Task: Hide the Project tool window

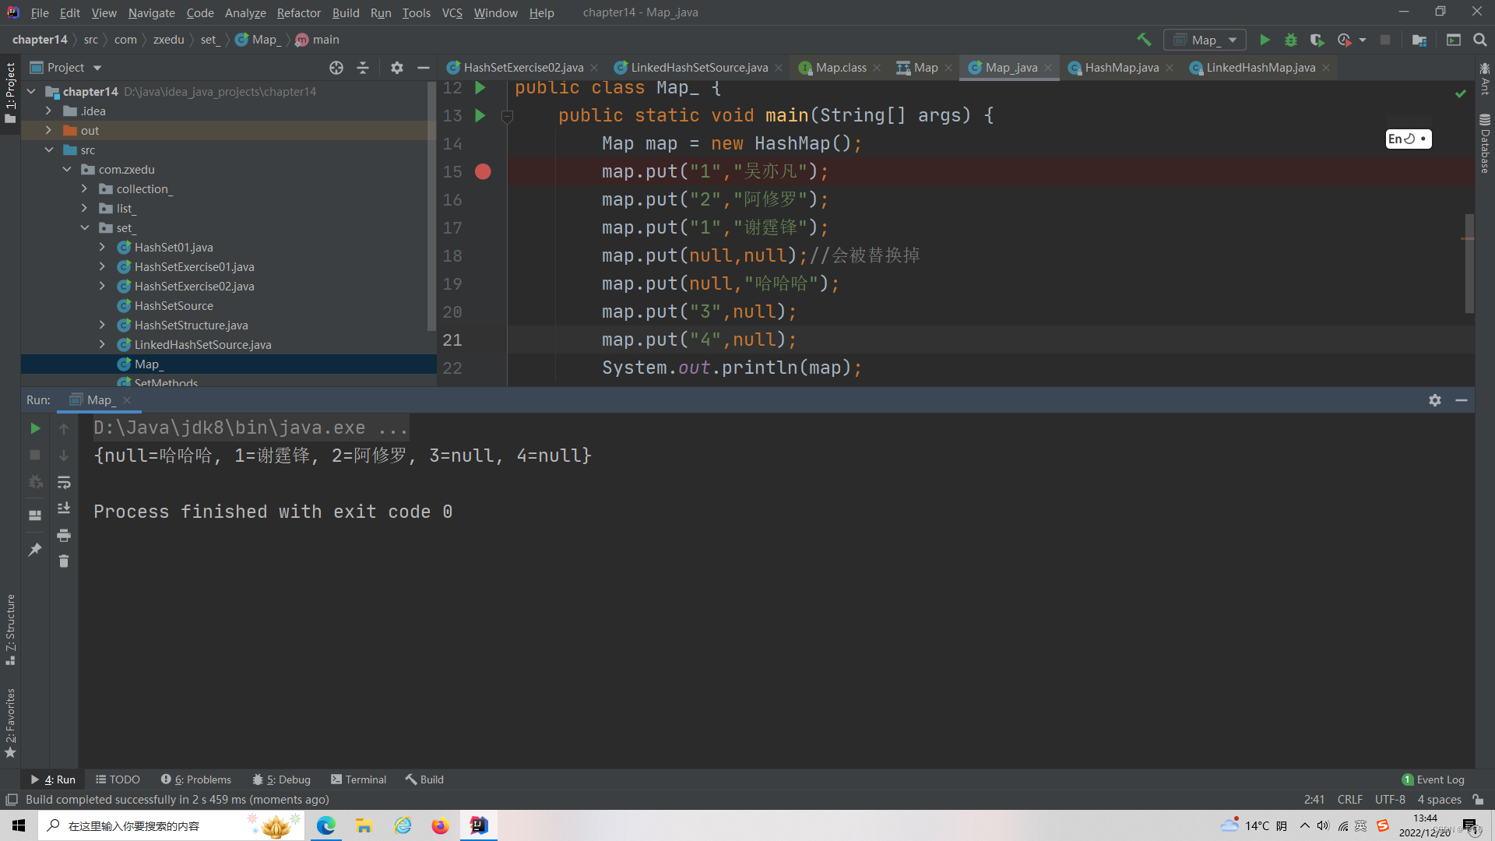Action: [x=424, y=68]
